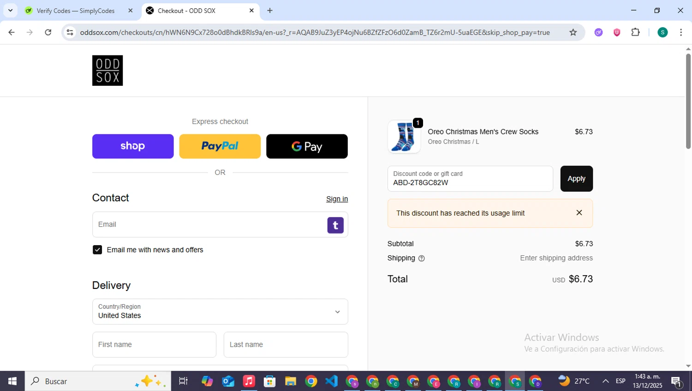Viewport: 692px width, 391px height.
Task: Open Task View in the taskbar
Action: [x=183, y=381]
